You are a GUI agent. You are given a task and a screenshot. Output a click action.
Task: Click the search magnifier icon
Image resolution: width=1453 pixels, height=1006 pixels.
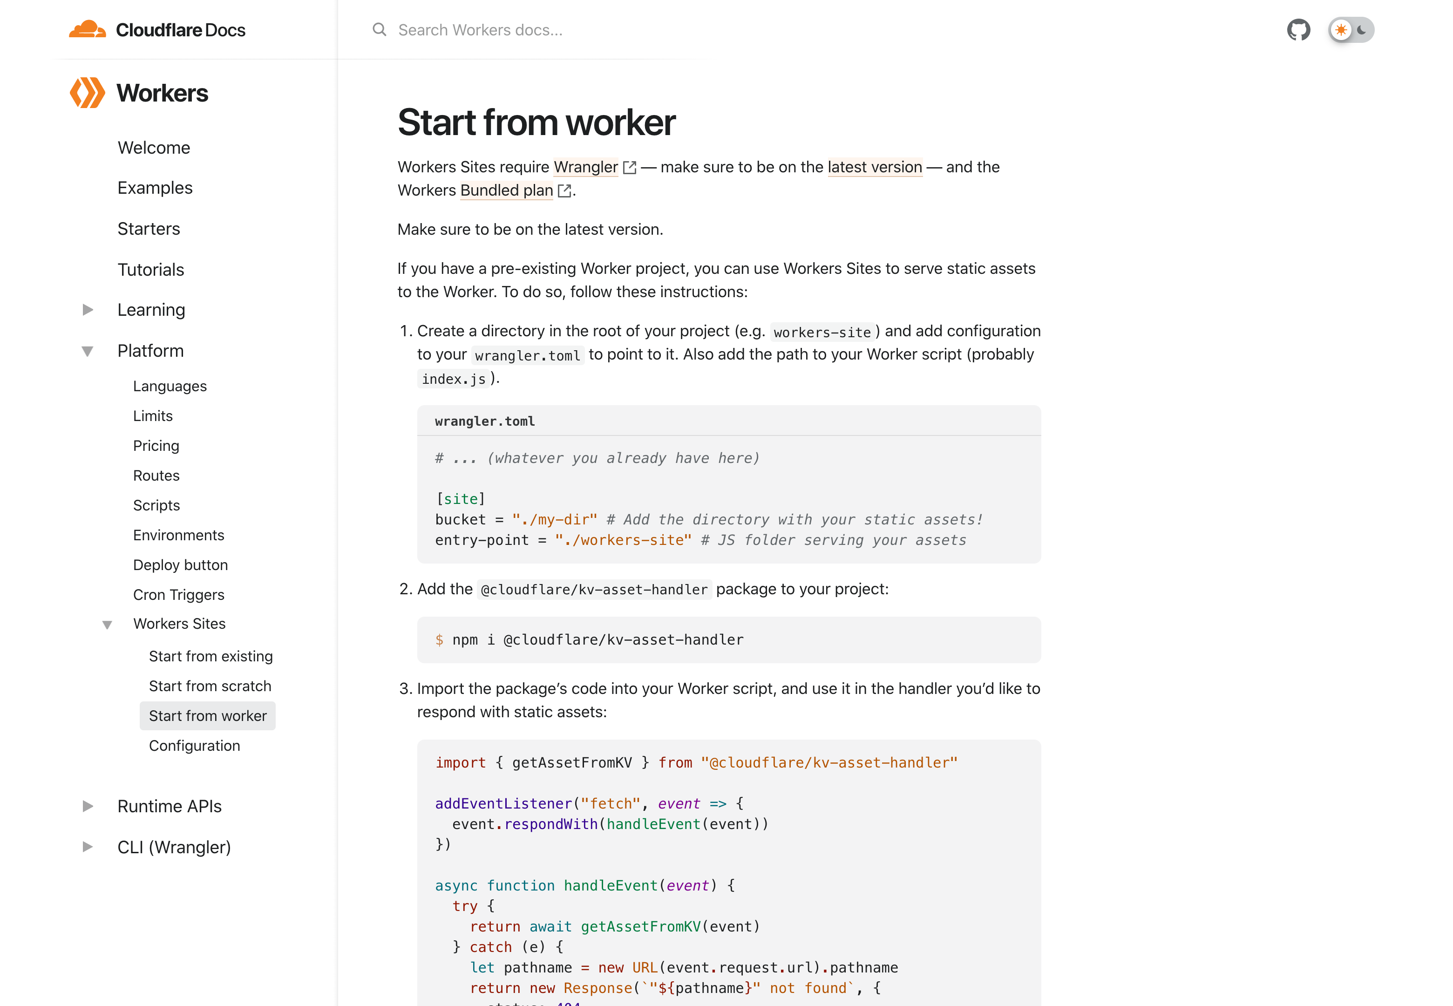pyautogui.click(x=380, y=30)
